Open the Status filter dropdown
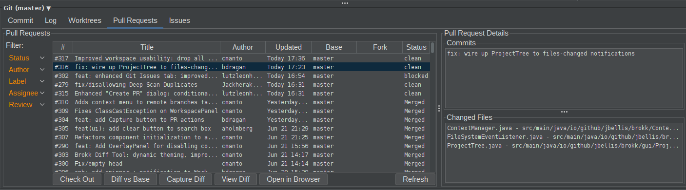The image size is (686, 190). click(26, 58)
